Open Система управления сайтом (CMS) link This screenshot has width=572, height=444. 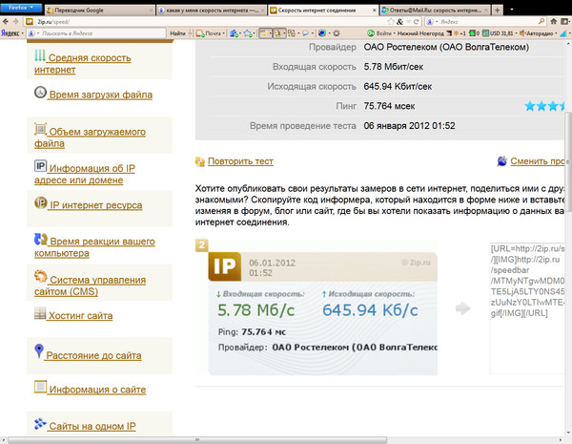tap(91, 285)
